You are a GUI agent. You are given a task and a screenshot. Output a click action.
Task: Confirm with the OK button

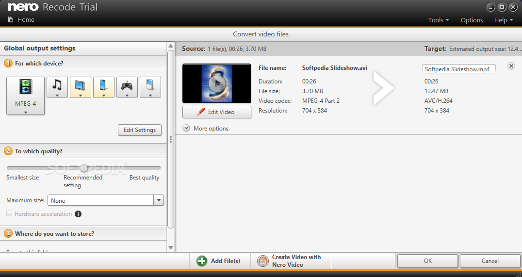click(428, 261)
